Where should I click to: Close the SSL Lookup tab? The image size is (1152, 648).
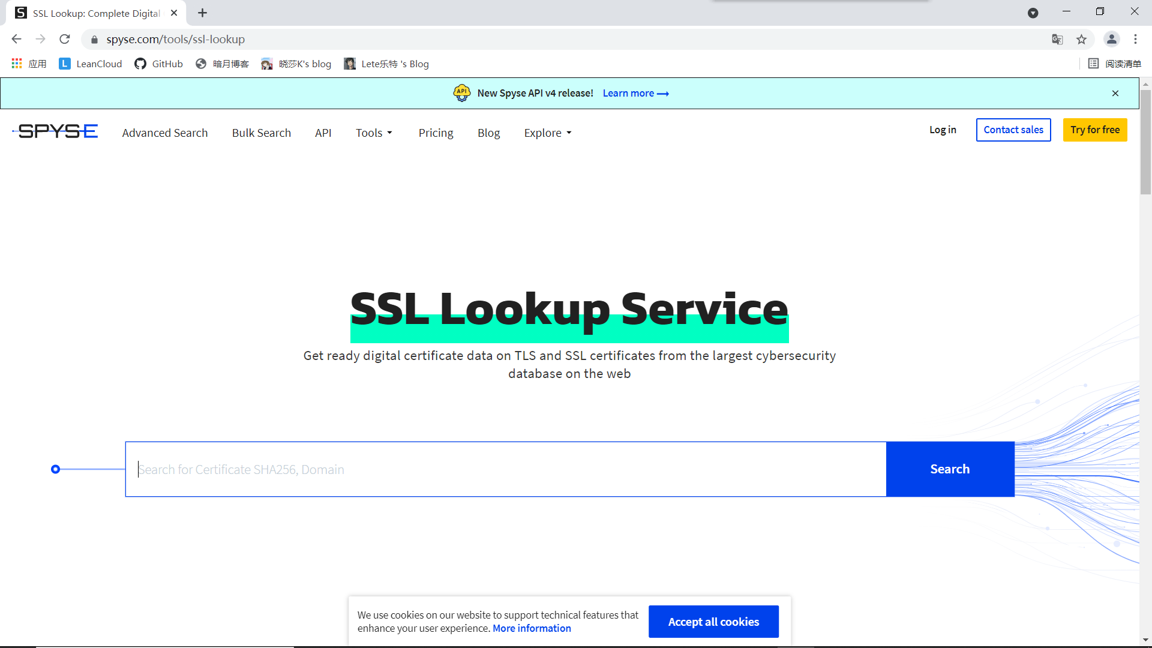click(x=174, y=13)
